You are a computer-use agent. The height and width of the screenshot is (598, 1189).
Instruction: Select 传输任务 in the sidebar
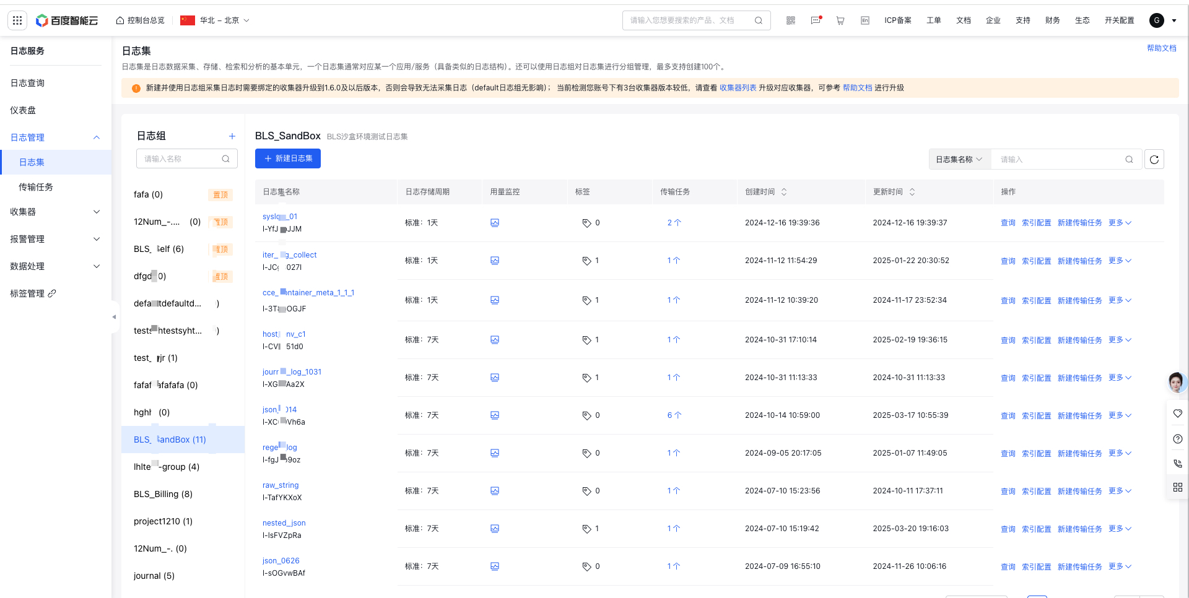(x=36, y=187)
